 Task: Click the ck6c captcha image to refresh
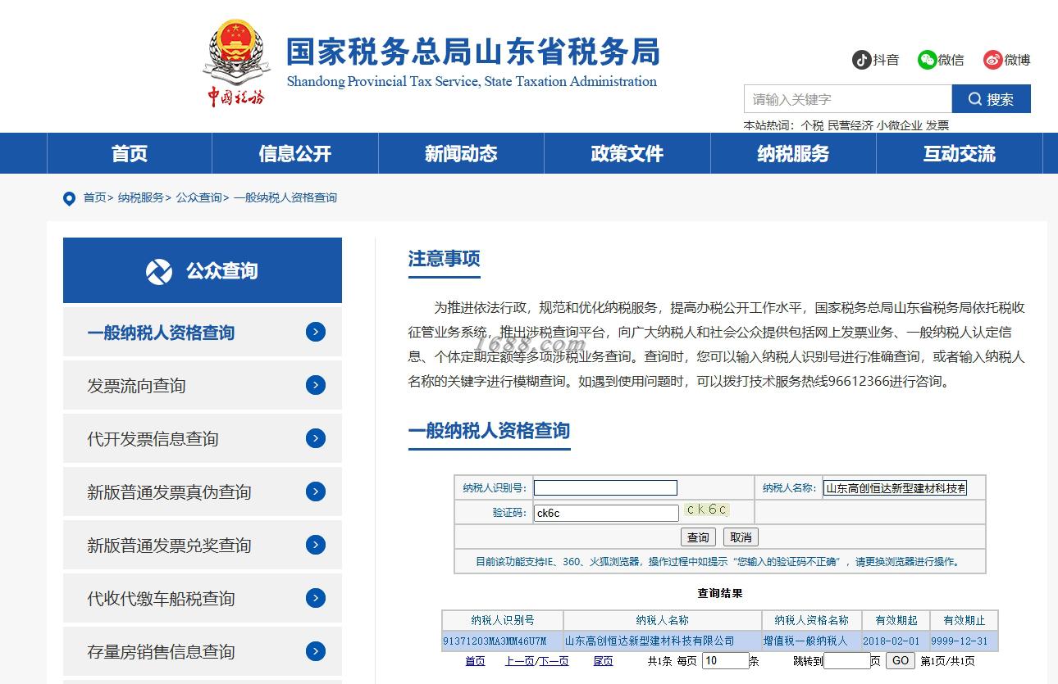click(x=706, y=510)
